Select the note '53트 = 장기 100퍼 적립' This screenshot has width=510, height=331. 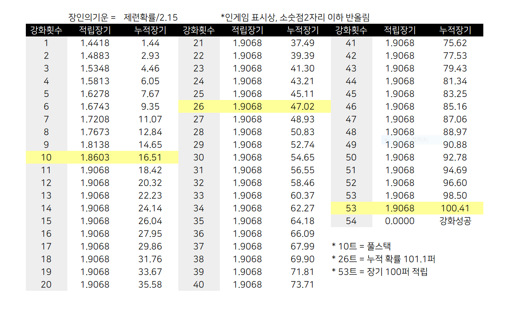(380, 272)
